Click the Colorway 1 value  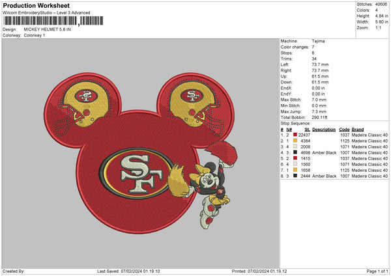(35, 35)
